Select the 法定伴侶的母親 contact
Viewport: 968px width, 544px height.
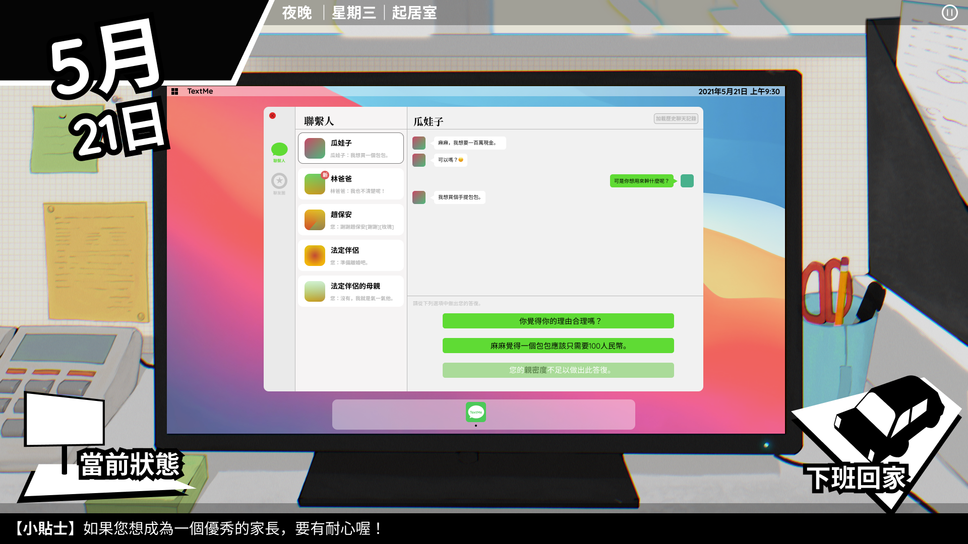coord(351,291)
